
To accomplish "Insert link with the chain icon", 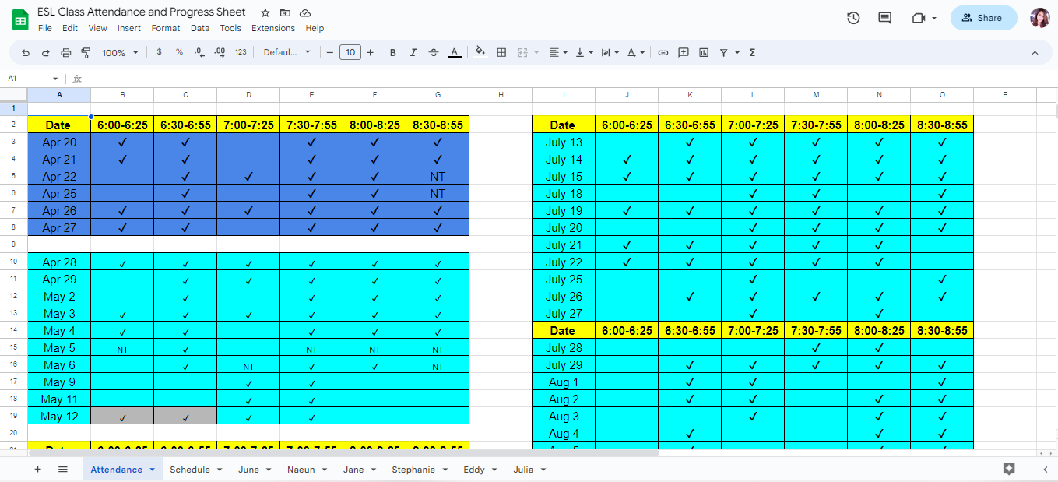I will coord(663,52).
